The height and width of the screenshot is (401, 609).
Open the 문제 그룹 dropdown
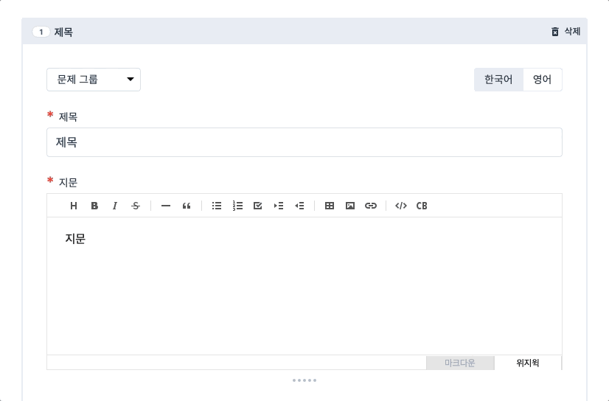point(94,80)
